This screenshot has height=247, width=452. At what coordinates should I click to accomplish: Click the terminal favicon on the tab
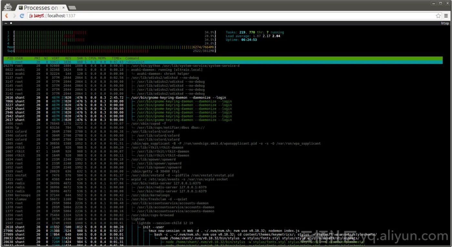coord(21,8)
